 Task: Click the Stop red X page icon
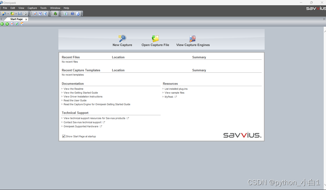pos(12,24)
